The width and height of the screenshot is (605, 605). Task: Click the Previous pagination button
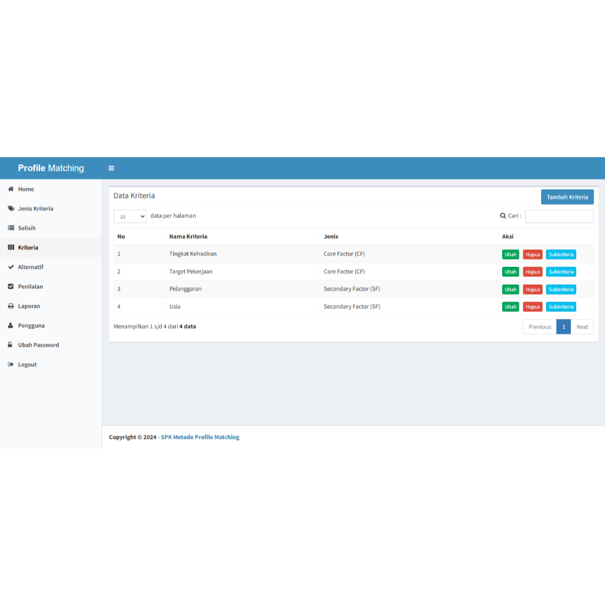coord(540,327)
